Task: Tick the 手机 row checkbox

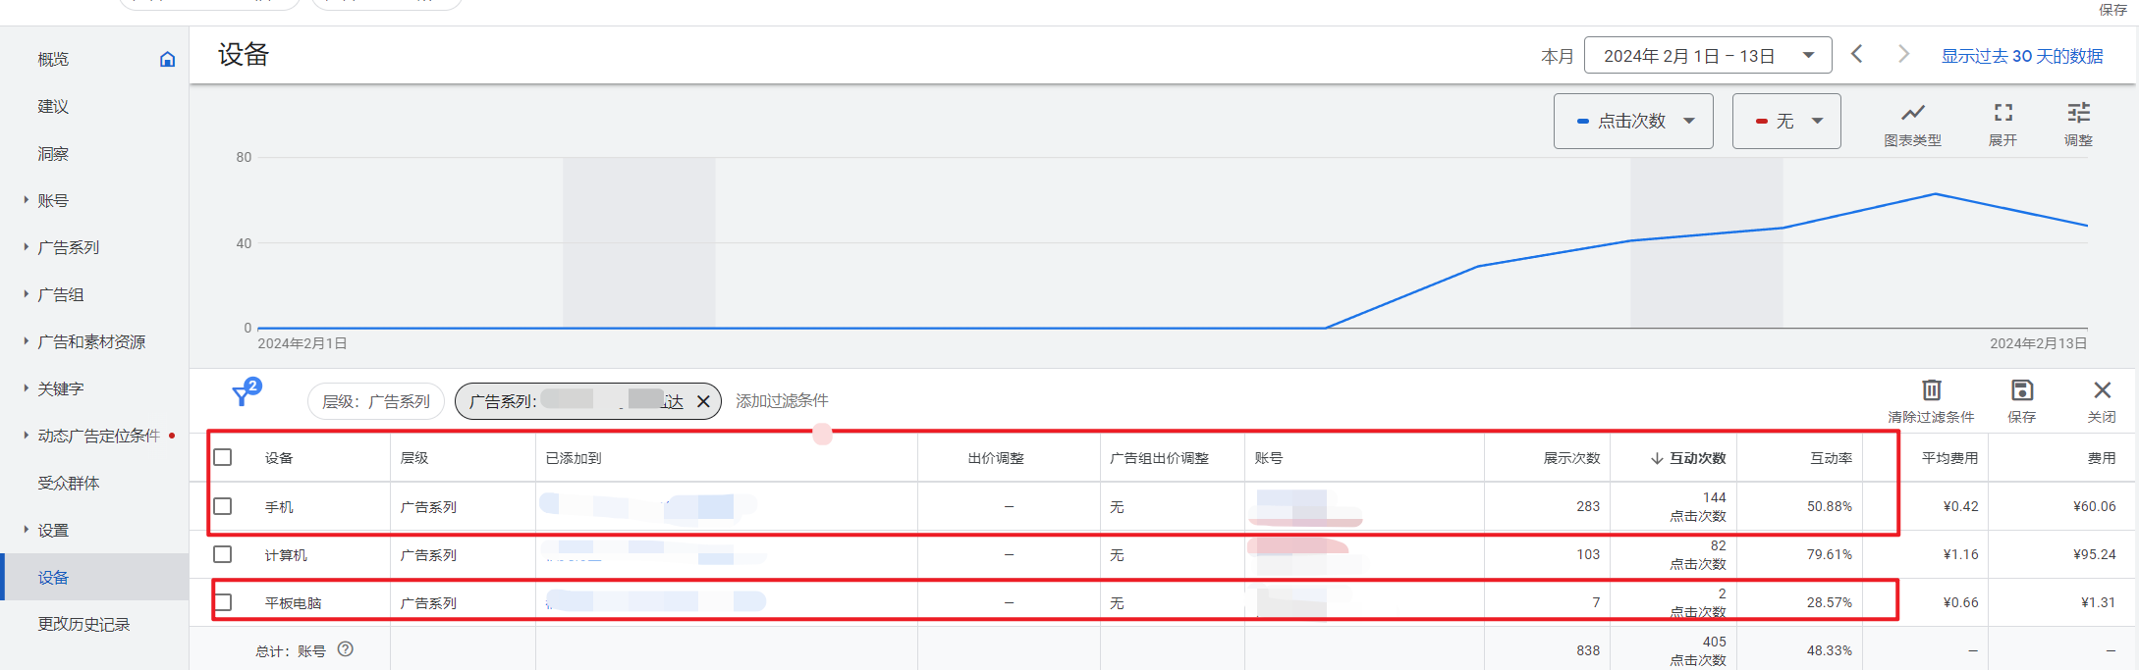Action: click(x=223, y=506)
